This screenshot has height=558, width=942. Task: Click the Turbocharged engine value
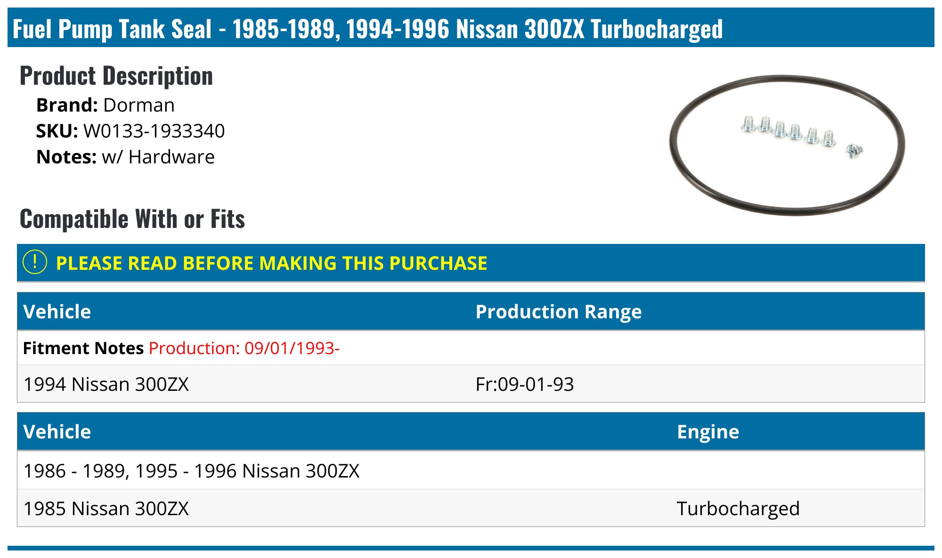point(738,509)
